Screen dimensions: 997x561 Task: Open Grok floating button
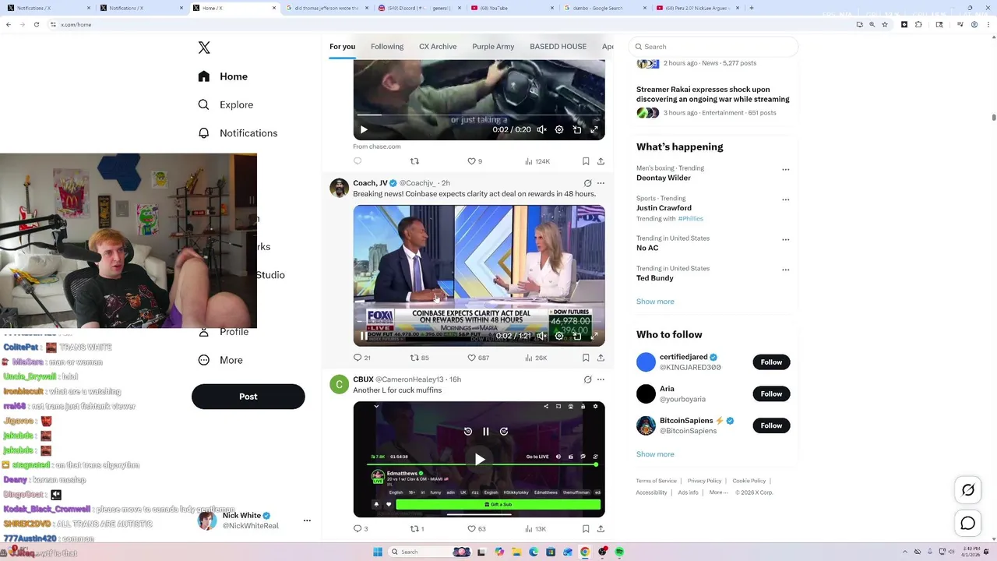[x=968, y=490]
